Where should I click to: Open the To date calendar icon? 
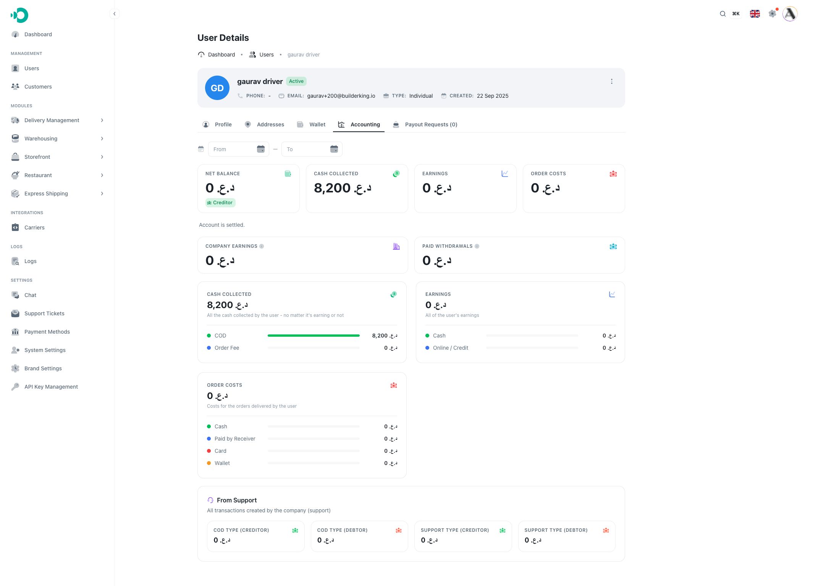point(334,149)
